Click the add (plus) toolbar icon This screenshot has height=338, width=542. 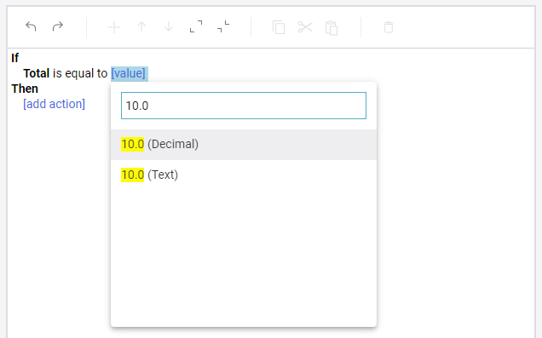click(114, 27)
